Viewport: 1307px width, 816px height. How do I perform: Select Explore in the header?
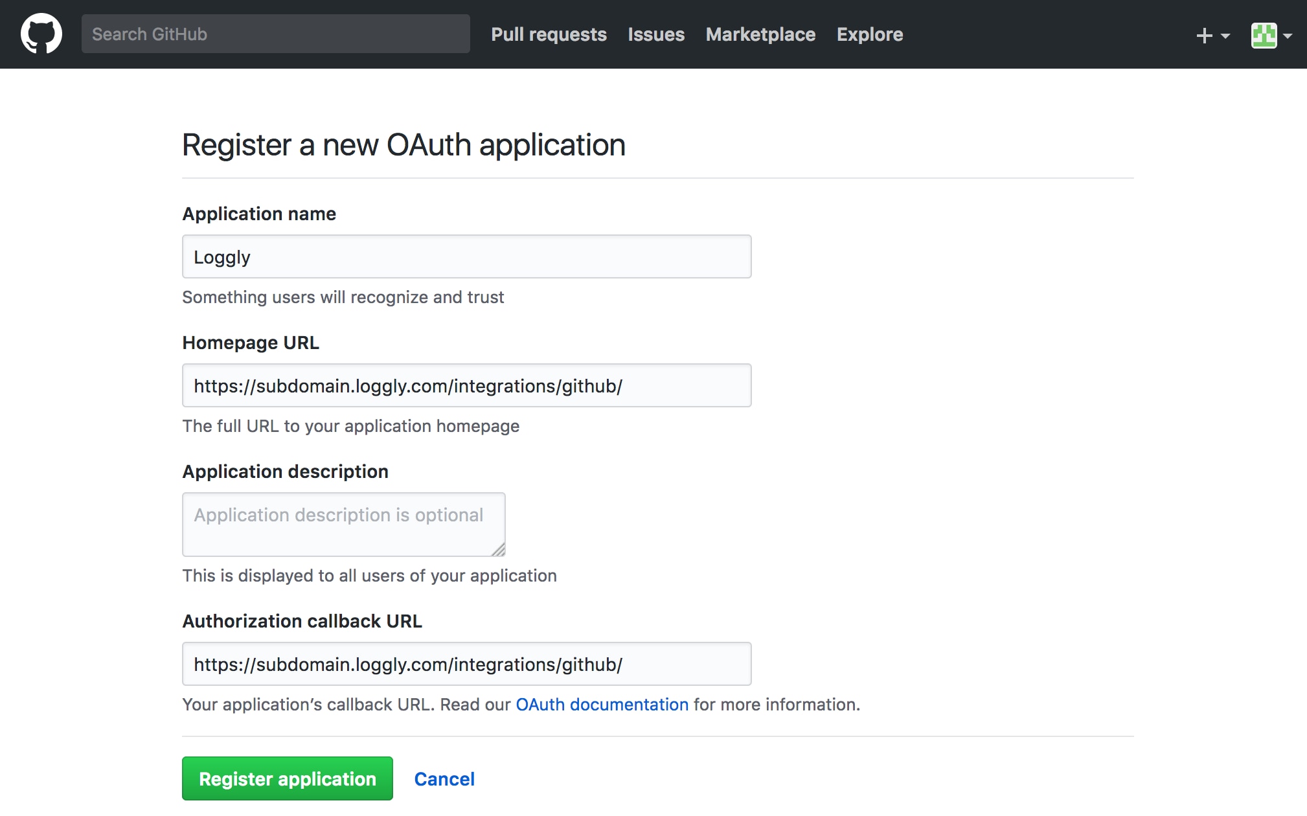click(x=869, y=34)
